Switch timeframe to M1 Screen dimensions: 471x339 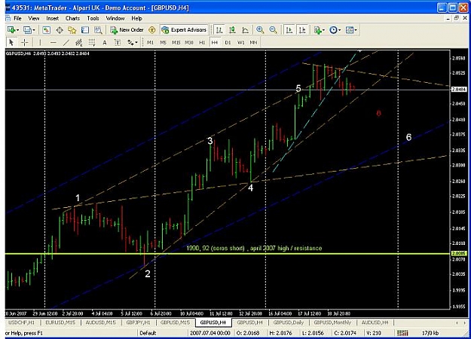pyautogui.click(x=150, y=42)
